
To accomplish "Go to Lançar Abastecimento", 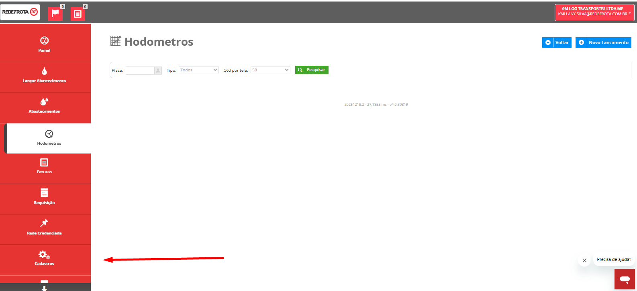I will (45, 75).
